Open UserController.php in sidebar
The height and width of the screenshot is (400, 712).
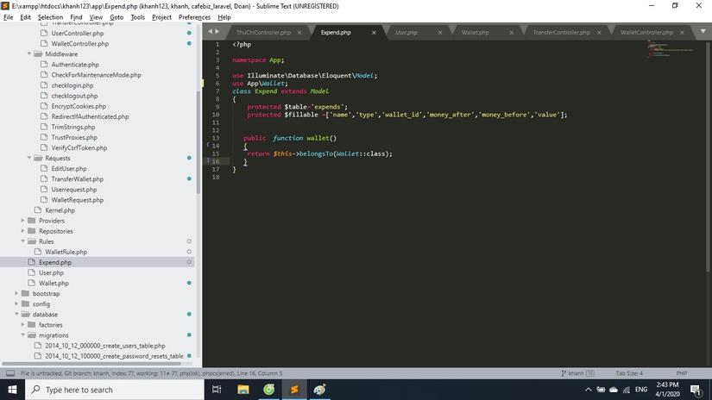click(77, 33)
